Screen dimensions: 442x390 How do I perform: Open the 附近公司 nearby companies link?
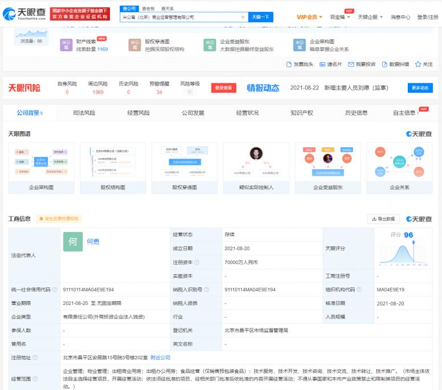click(x=160, y=357)
